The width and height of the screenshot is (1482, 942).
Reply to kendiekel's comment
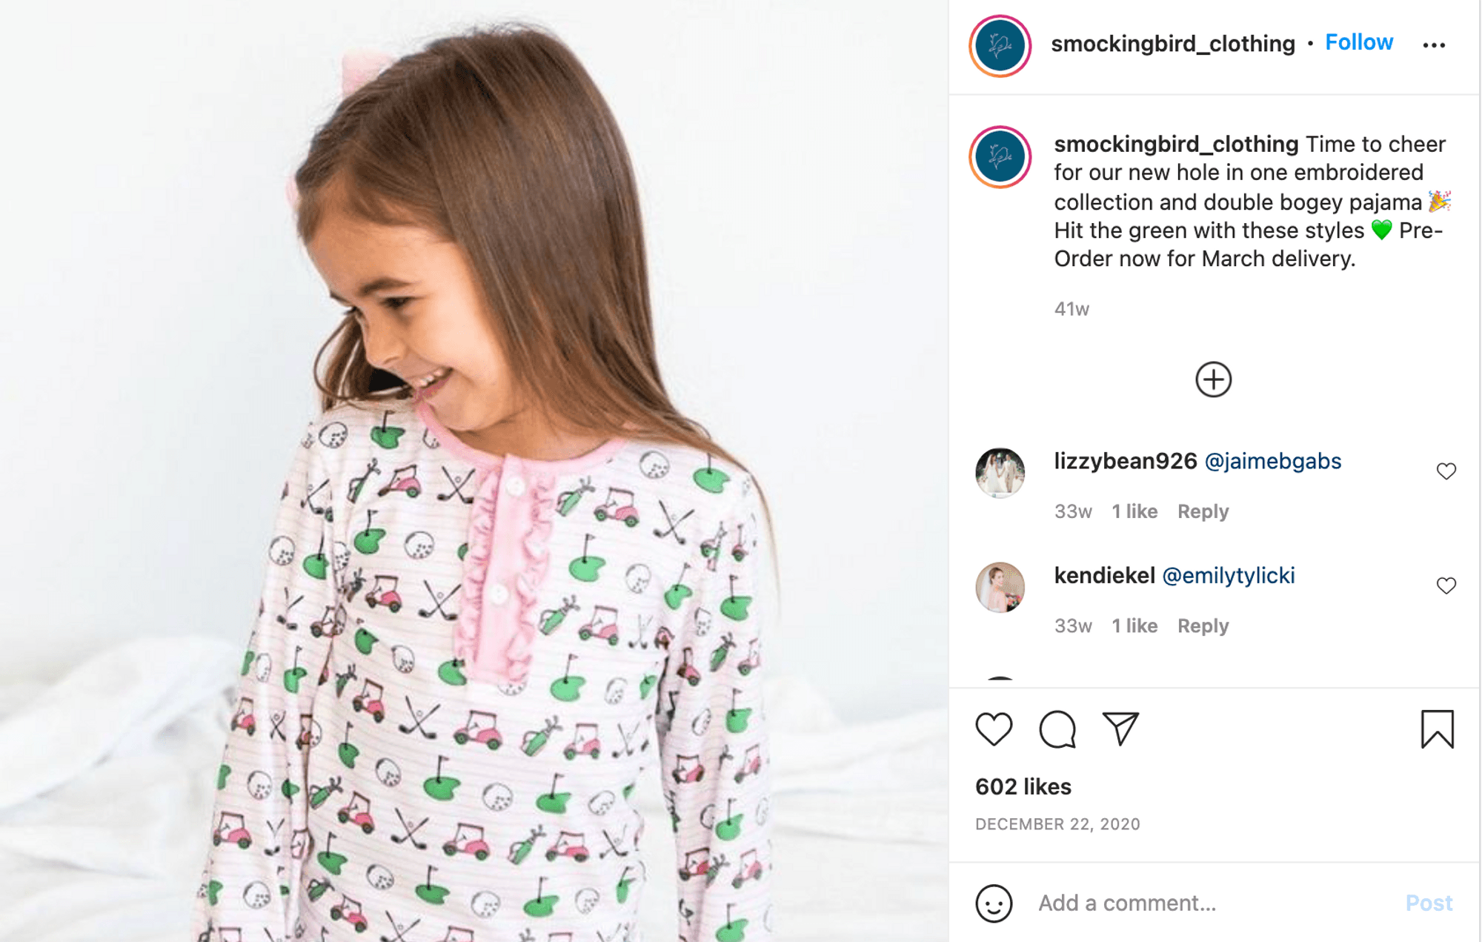[1203, 626]
